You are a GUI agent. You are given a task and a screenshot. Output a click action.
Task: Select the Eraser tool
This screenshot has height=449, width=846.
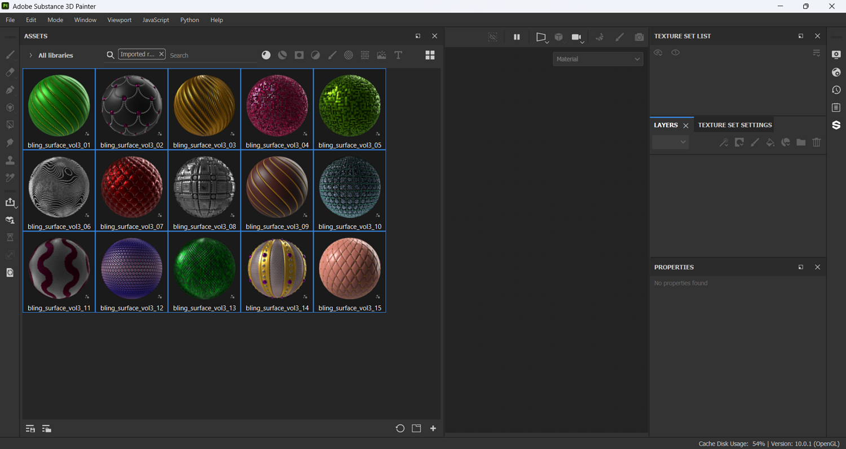(10, 72)
